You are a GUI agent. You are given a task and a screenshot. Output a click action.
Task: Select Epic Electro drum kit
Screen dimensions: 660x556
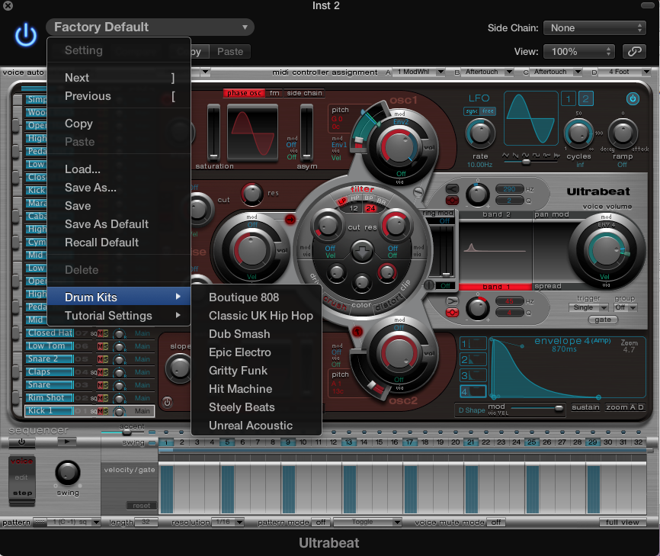256,352
